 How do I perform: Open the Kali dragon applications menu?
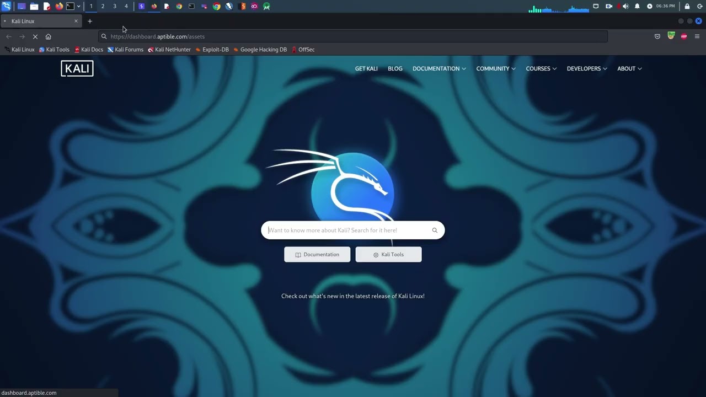coord(6,6)
